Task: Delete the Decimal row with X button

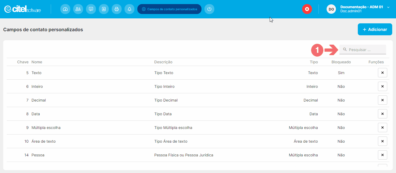Action: pyautogui.click(x=383, y=100)
